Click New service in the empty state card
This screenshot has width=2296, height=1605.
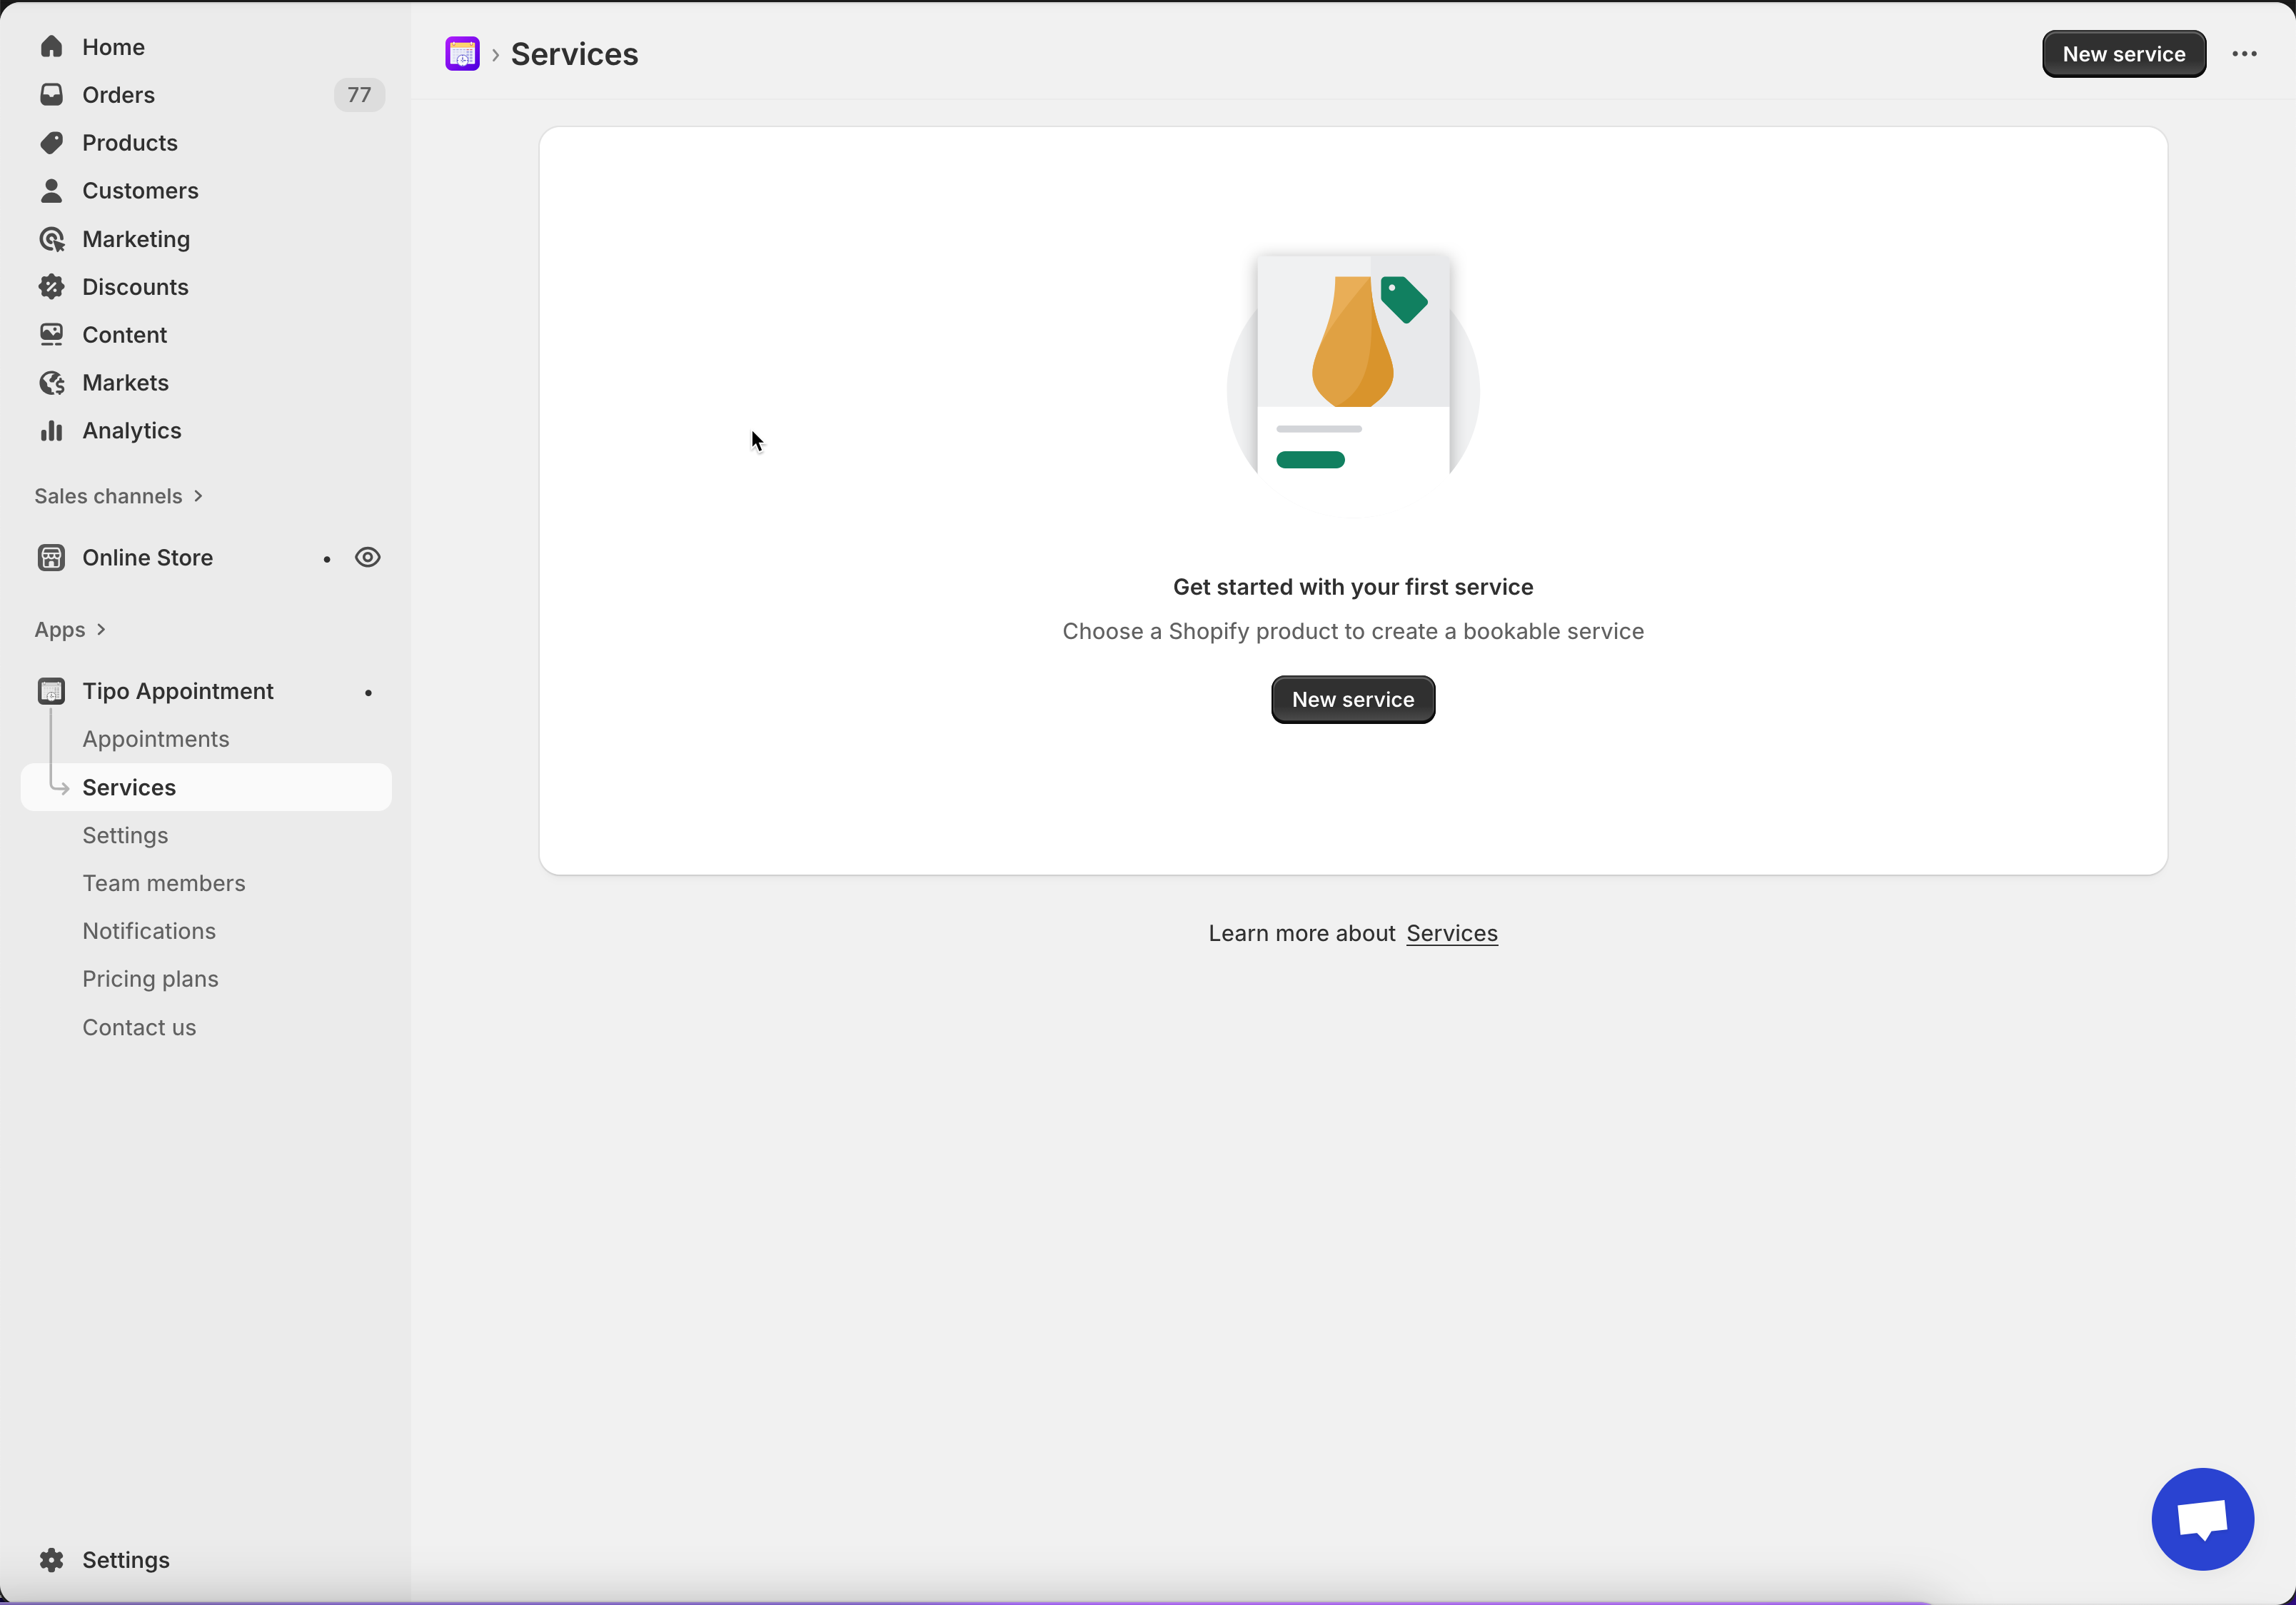click(x=1352, y=699)
